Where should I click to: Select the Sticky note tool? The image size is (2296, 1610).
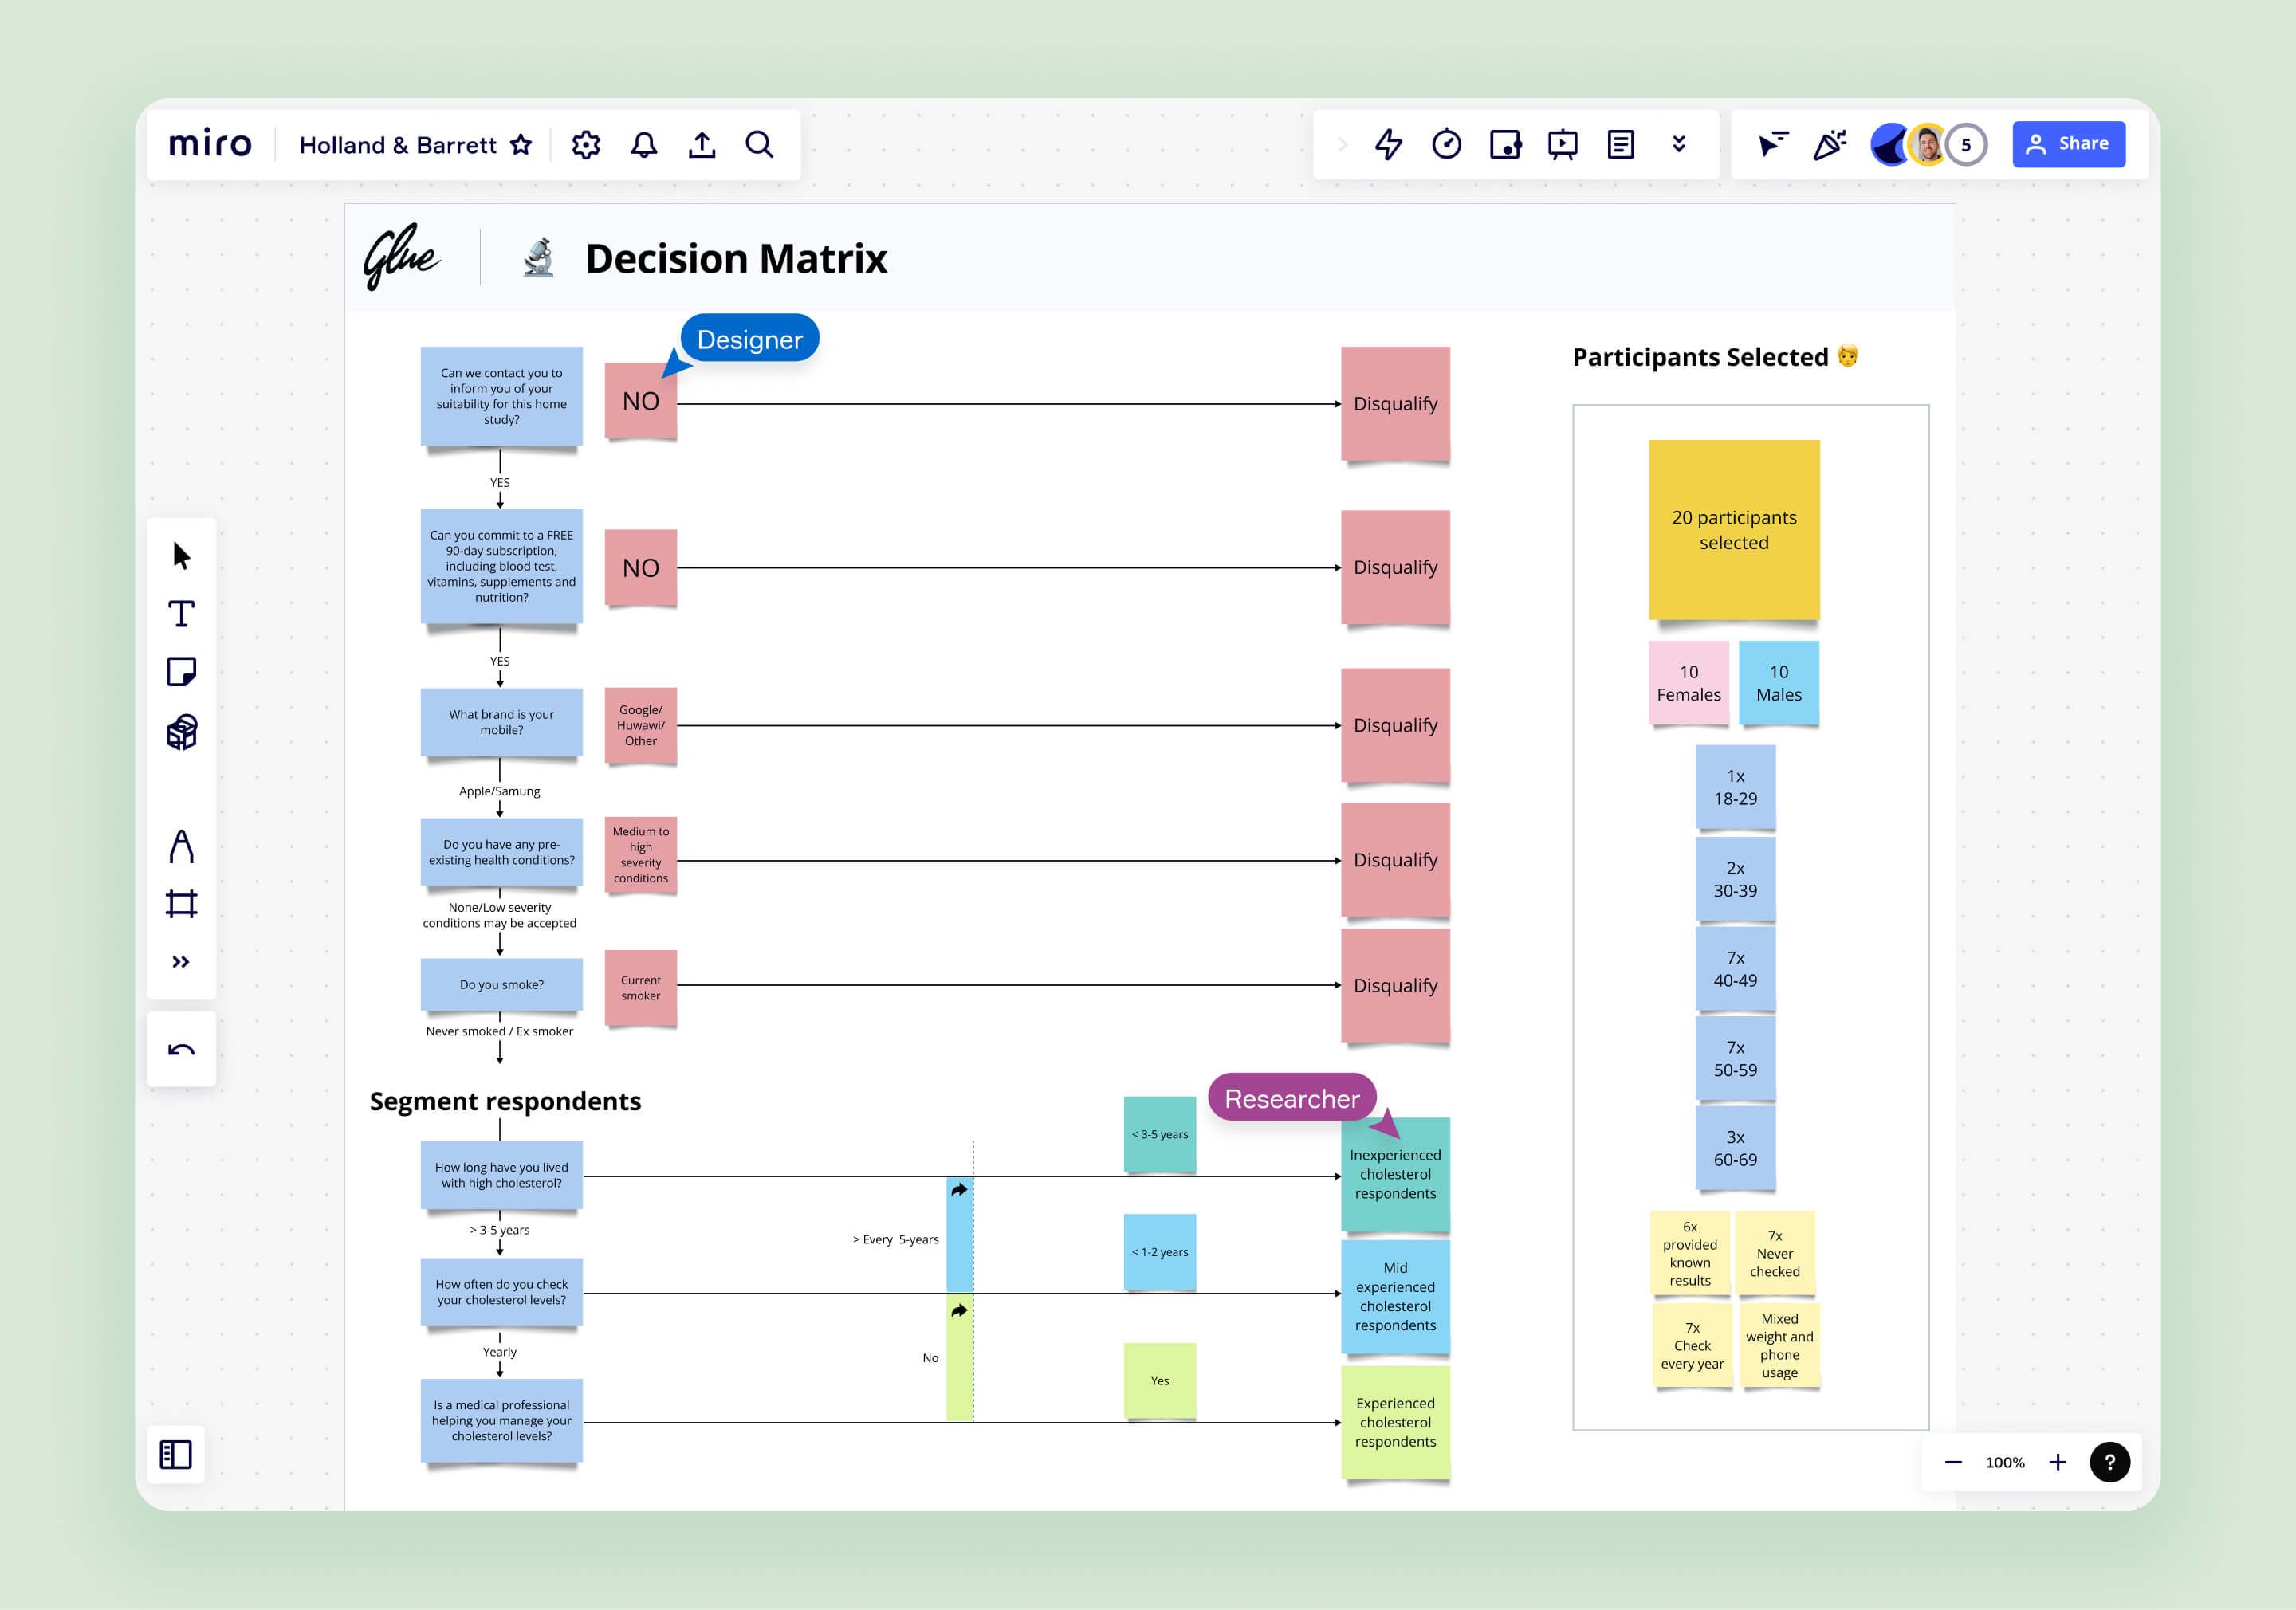click(x=181, y=672)
